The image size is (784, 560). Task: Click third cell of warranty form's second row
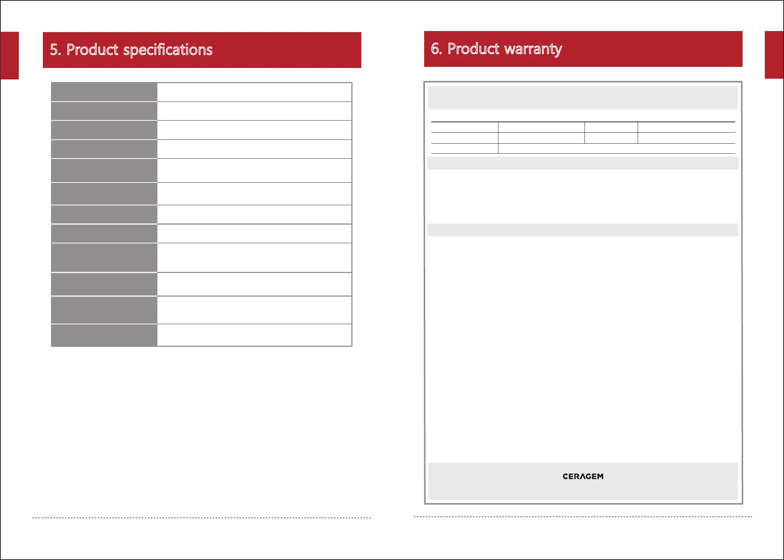(x=611, y=138)
